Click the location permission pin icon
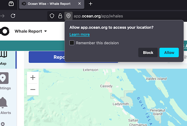This screenshot has width=187, height=126. (x=68, y=16)
